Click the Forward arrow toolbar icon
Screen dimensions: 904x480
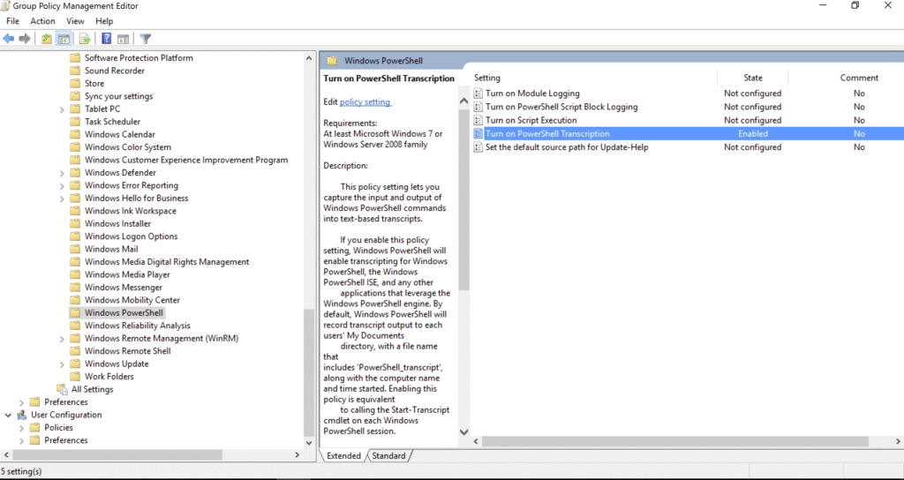(x=25, y=39)
